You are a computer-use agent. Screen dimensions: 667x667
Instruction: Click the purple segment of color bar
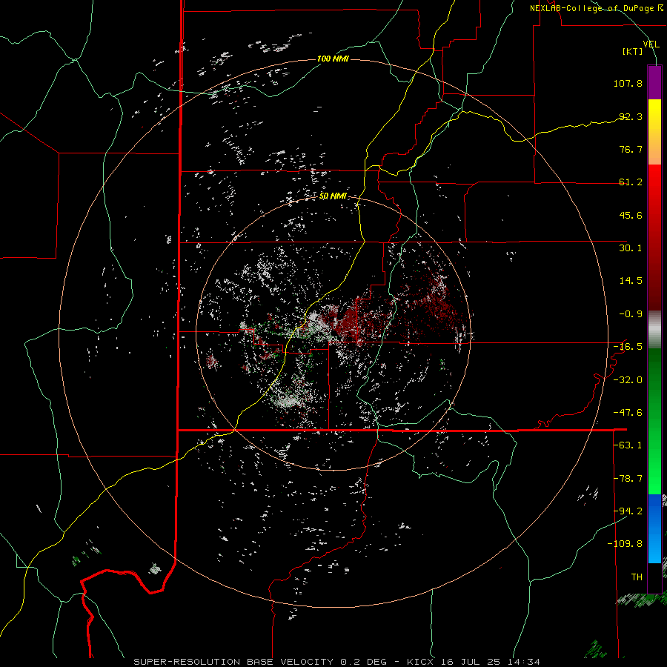coord(654,83)
